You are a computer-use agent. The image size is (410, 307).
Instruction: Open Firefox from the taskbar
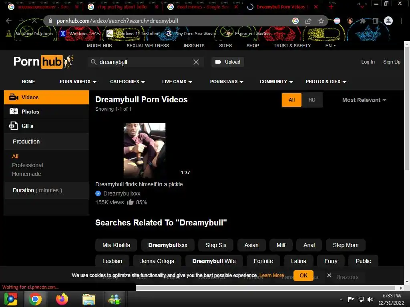coord(62,299)
